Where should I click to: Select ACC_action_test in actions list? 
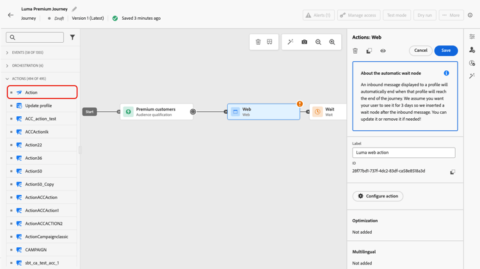[x=42, y=119]
